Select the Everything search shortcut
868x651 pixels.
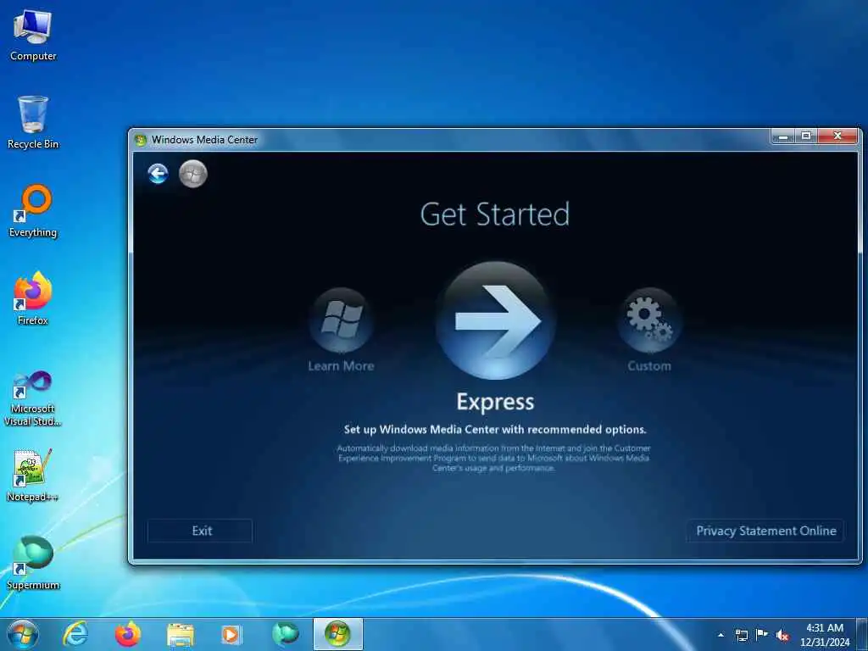click(33, 211)
